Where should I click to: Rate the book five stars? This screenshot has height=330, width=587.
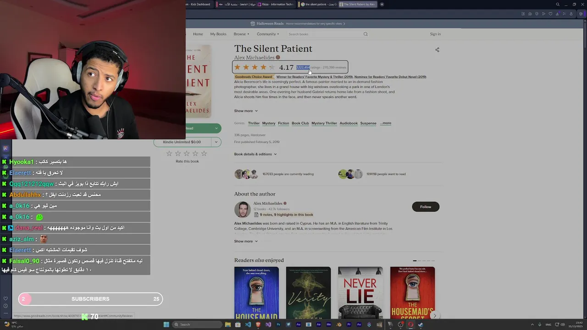point(204,154)
